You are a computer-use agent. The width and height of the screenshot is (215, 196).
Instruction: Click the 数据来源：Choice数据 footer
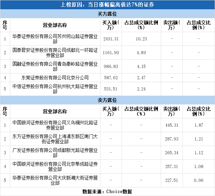click(x=107, y=192)
